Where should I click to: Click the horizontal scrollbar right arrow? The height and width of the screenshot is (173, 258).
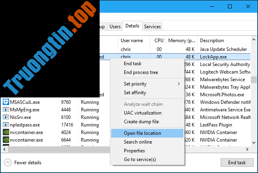[247, 149]
